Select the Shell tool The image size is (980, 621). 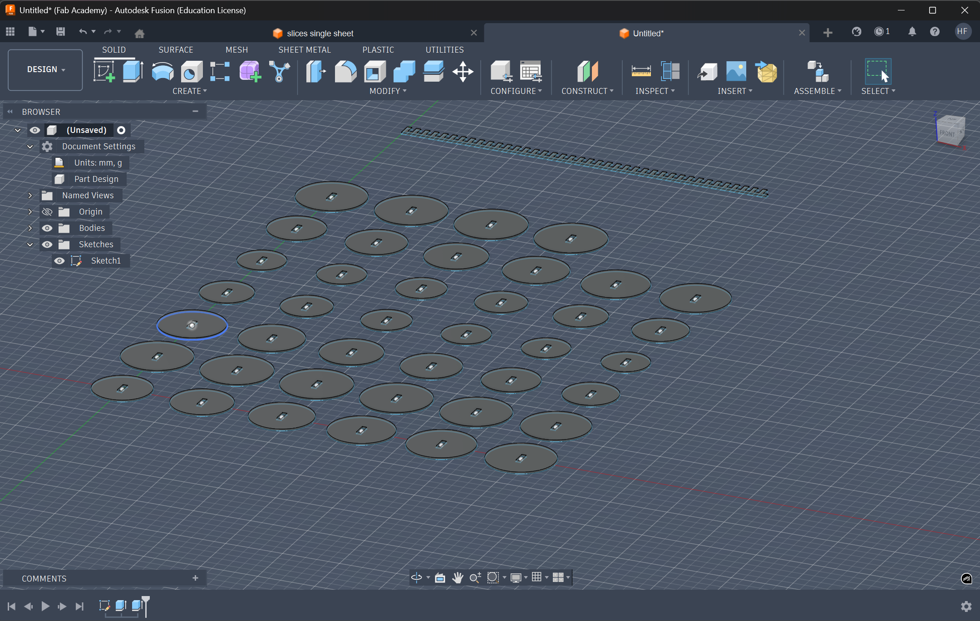tap(374, 71)
